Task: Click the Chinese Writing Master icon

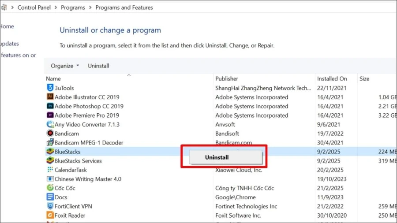Action: point(50,179)
